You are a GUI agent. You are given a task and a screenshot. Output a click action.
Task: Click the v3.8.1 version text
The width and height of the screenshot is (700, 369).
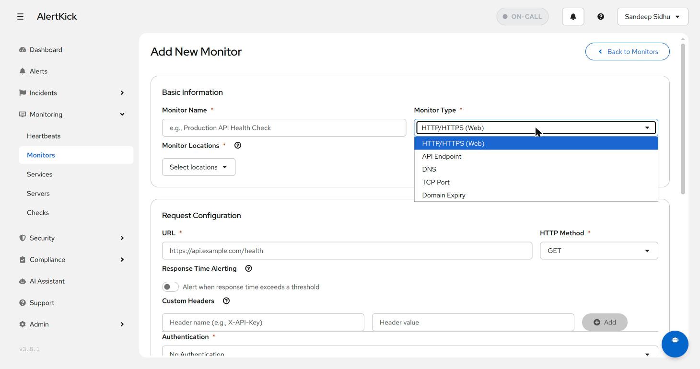point(30,349)
